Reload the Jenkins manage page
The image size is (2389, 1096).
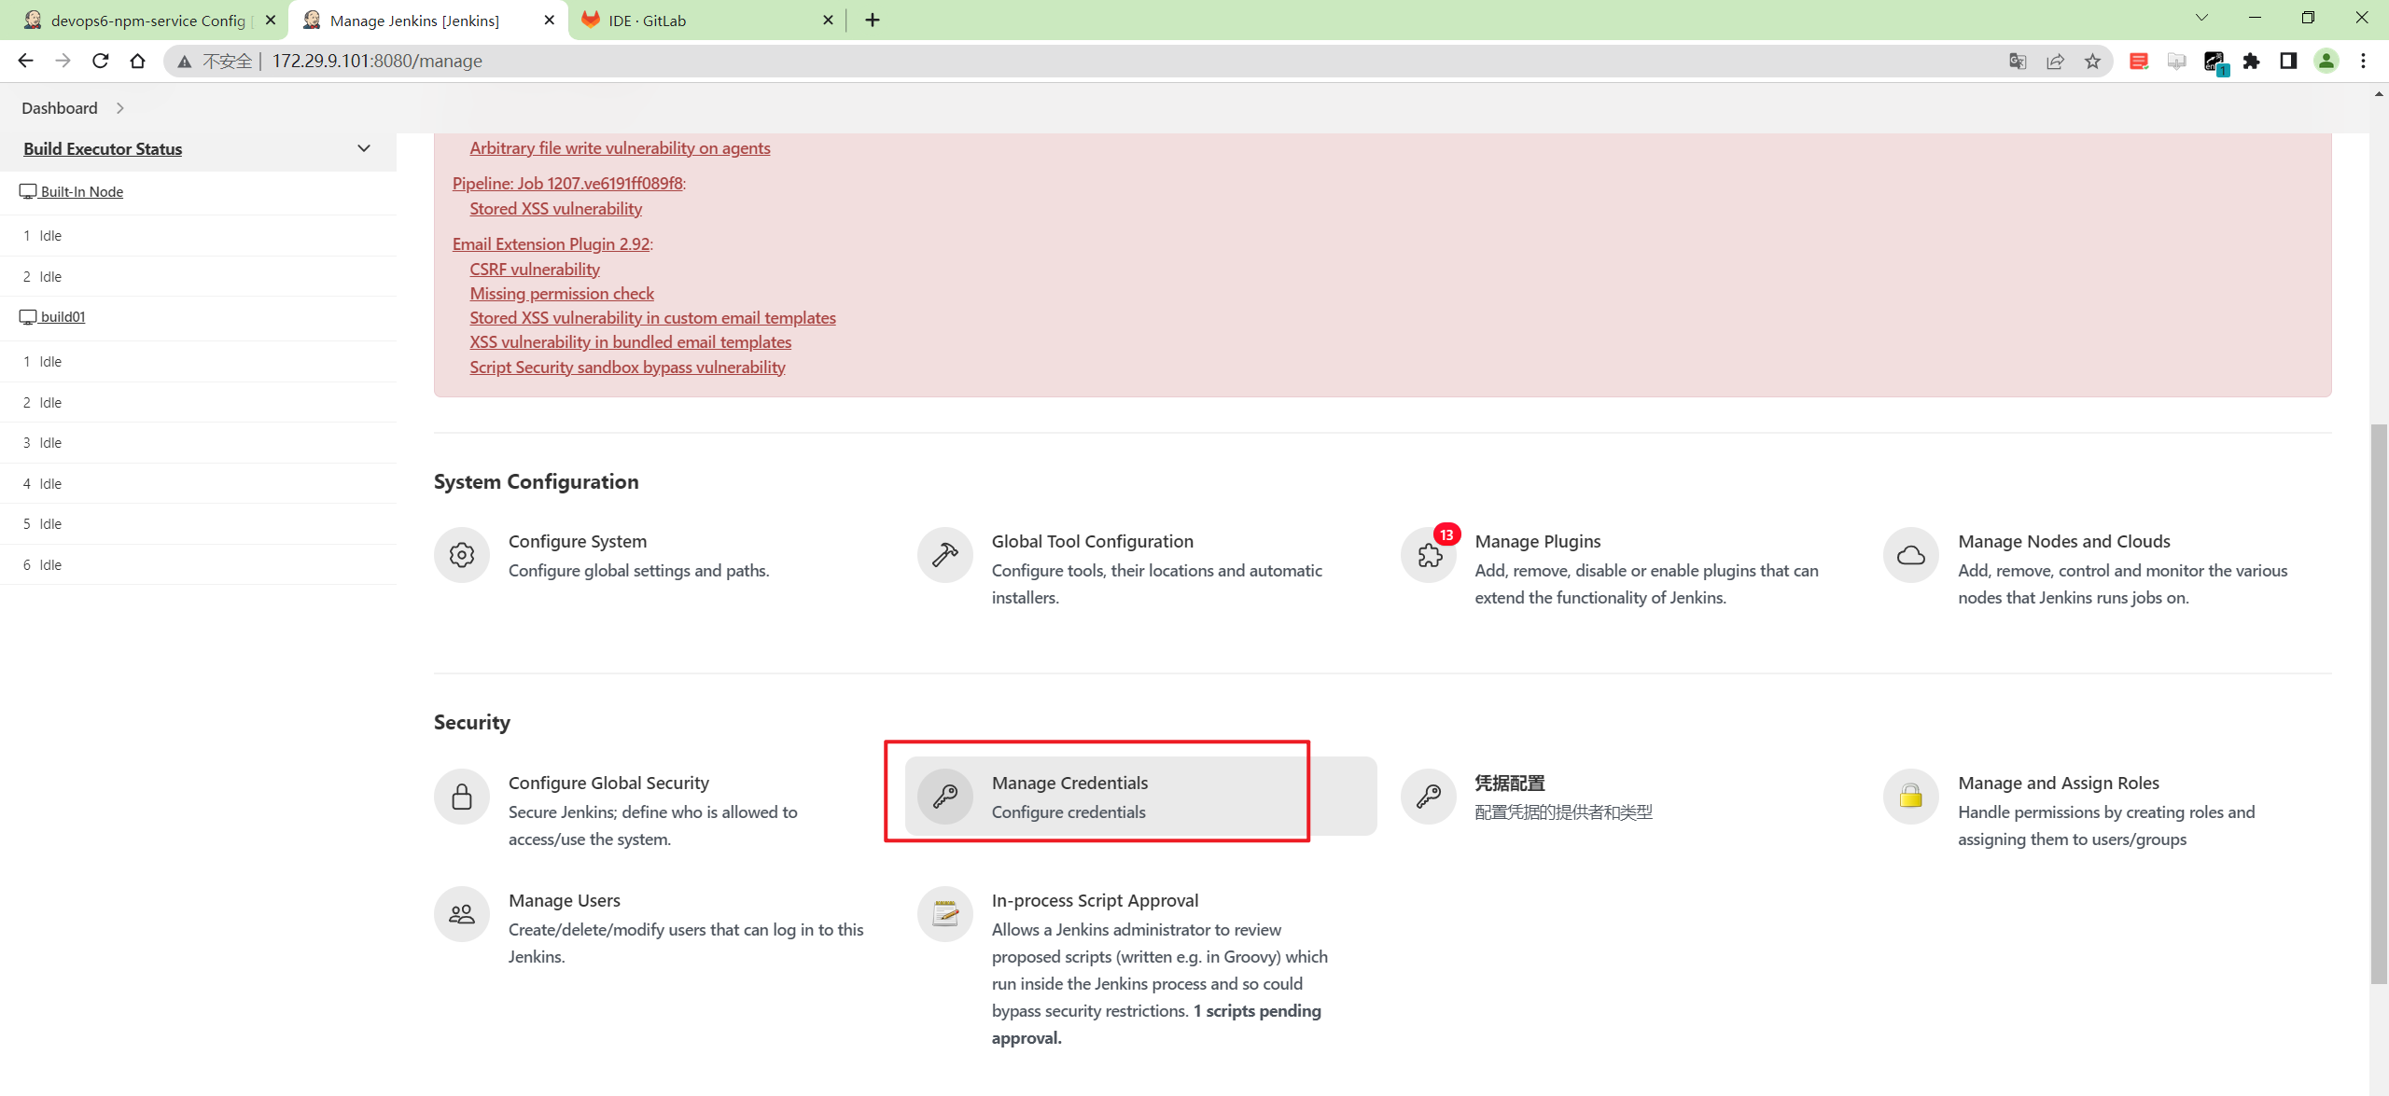(101, 61)
